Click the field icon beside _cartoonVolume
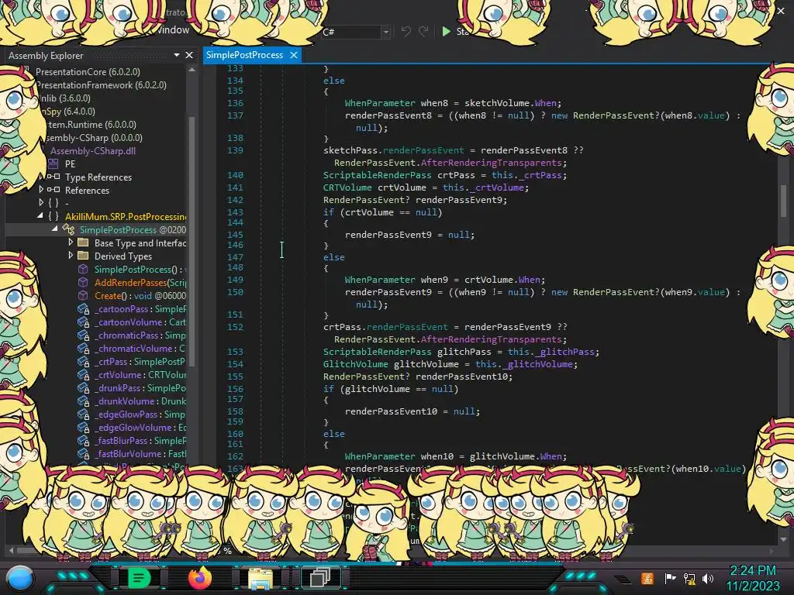794x595 pixels. point(83,322)
